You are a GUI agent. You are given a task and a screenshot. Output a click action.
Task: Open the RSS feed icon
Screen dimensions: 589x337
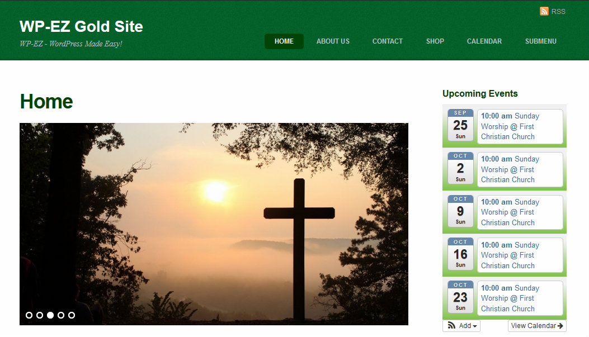pos(544,11)
